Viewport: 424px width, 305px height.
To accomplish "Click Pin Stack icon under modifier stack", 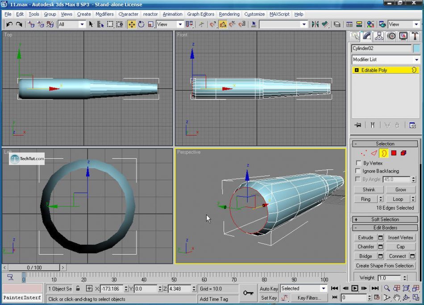I will (x=358, y=125).
